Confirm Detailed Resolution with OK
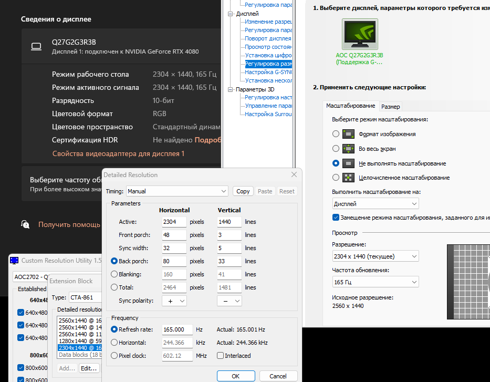Image resolution: width=490 pixels, height=382 pixels. tap(236, 376)
